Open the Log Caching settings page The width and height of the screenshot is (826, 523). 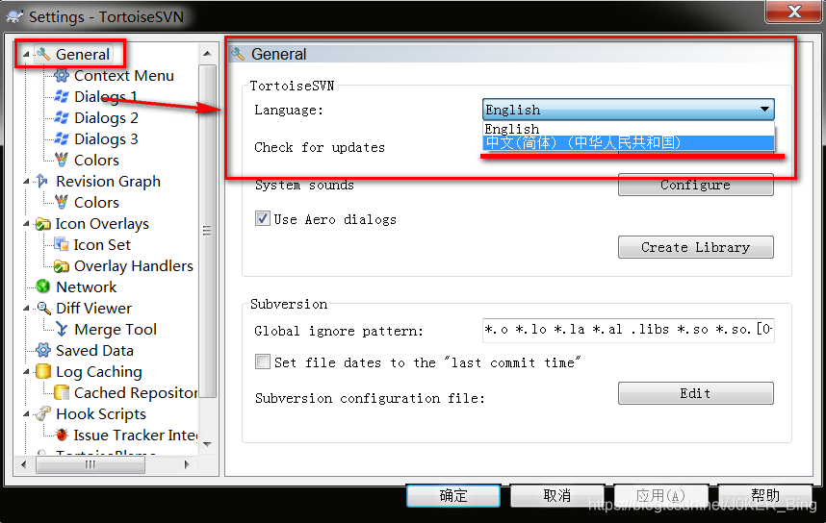coord(98,371)
